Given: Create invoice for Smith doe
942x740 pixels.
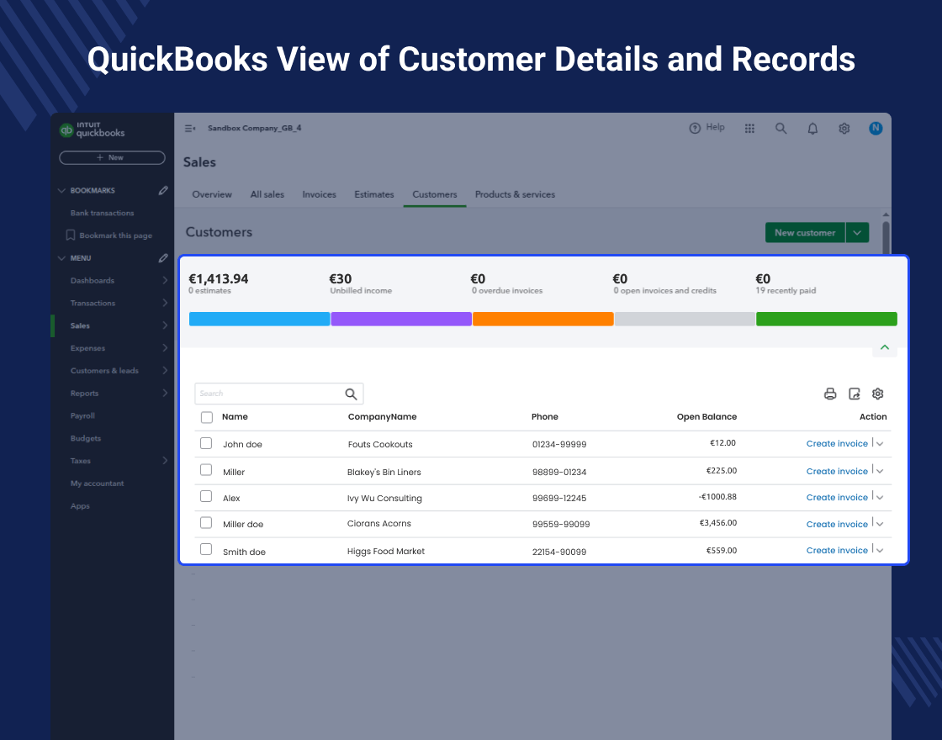Looking at the screenshot, I should pyautogui.click(x=837, y=550).
